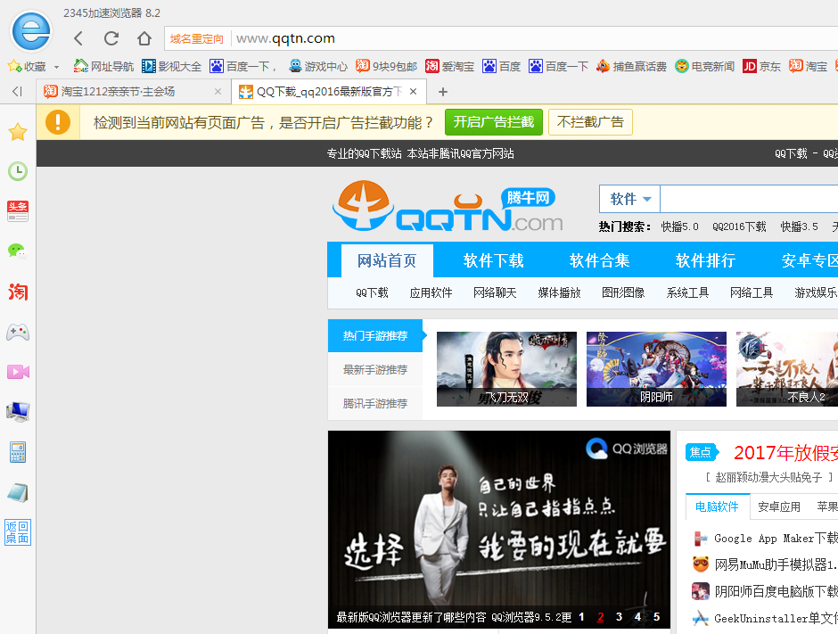Open the 网址导航 bookmark

pyautogui.click(x=104, y=66)
